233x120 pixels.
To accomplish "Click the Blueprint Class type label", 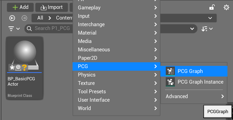I will click(20, 96).
